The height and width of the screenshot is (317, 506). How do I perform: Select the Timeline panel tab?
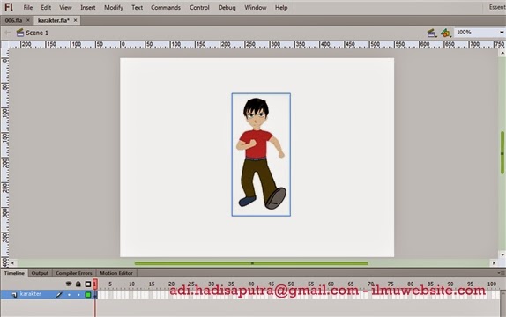coord(14,273)
